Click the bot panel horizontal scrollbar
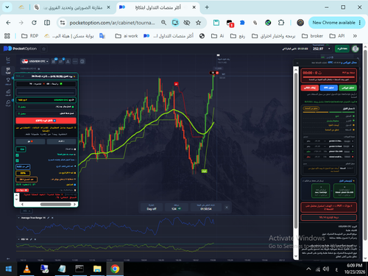Viewport: 368px width, 276px height. point(56,204)
